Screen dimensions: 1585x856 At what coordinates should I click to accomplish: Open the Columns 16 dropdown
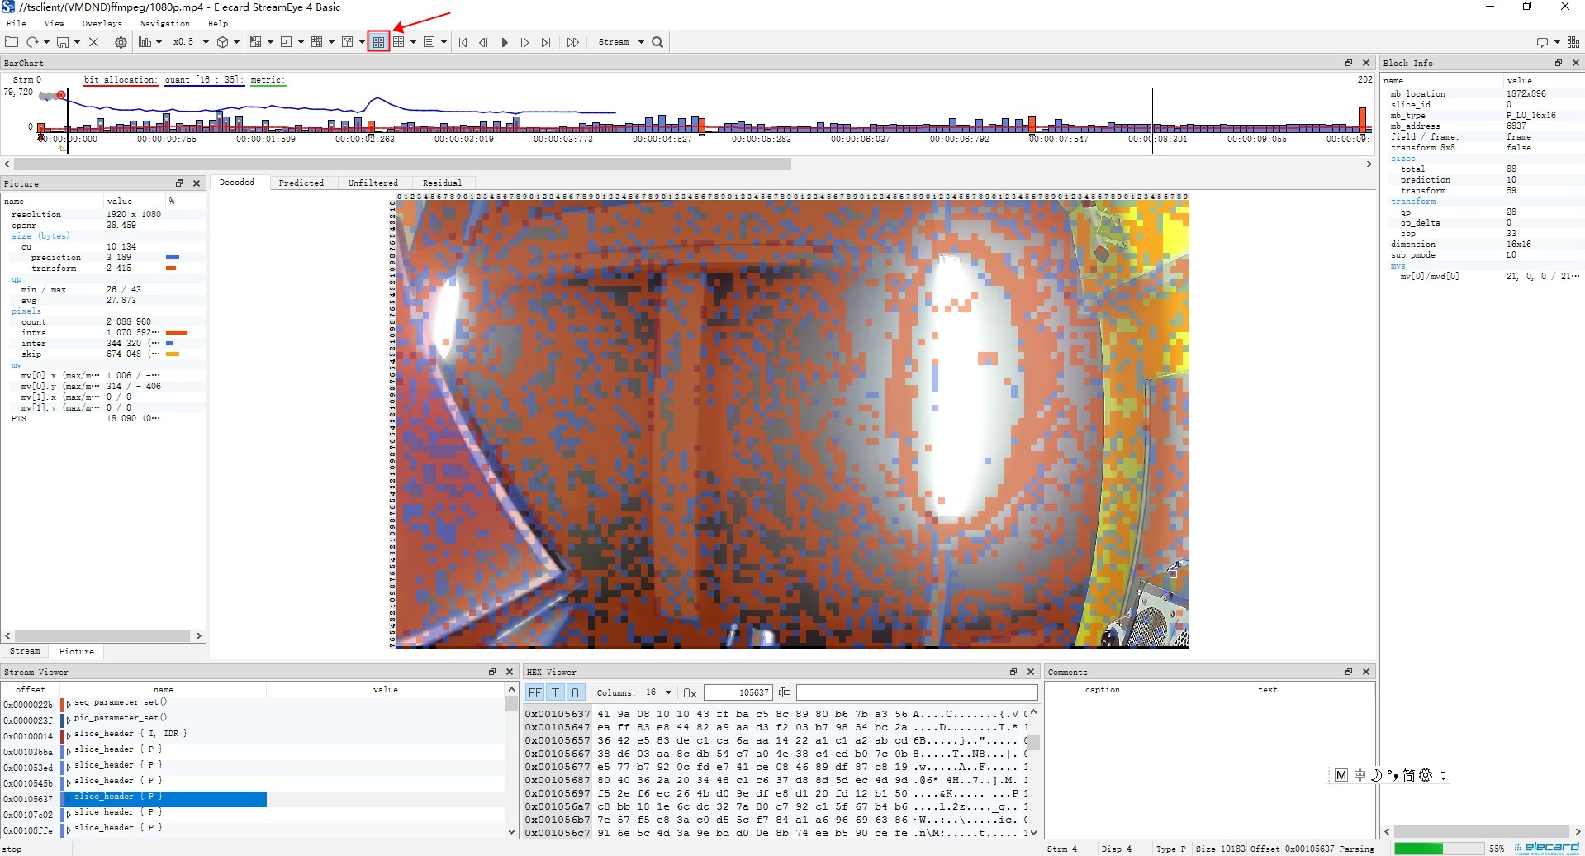coord(659,692)
